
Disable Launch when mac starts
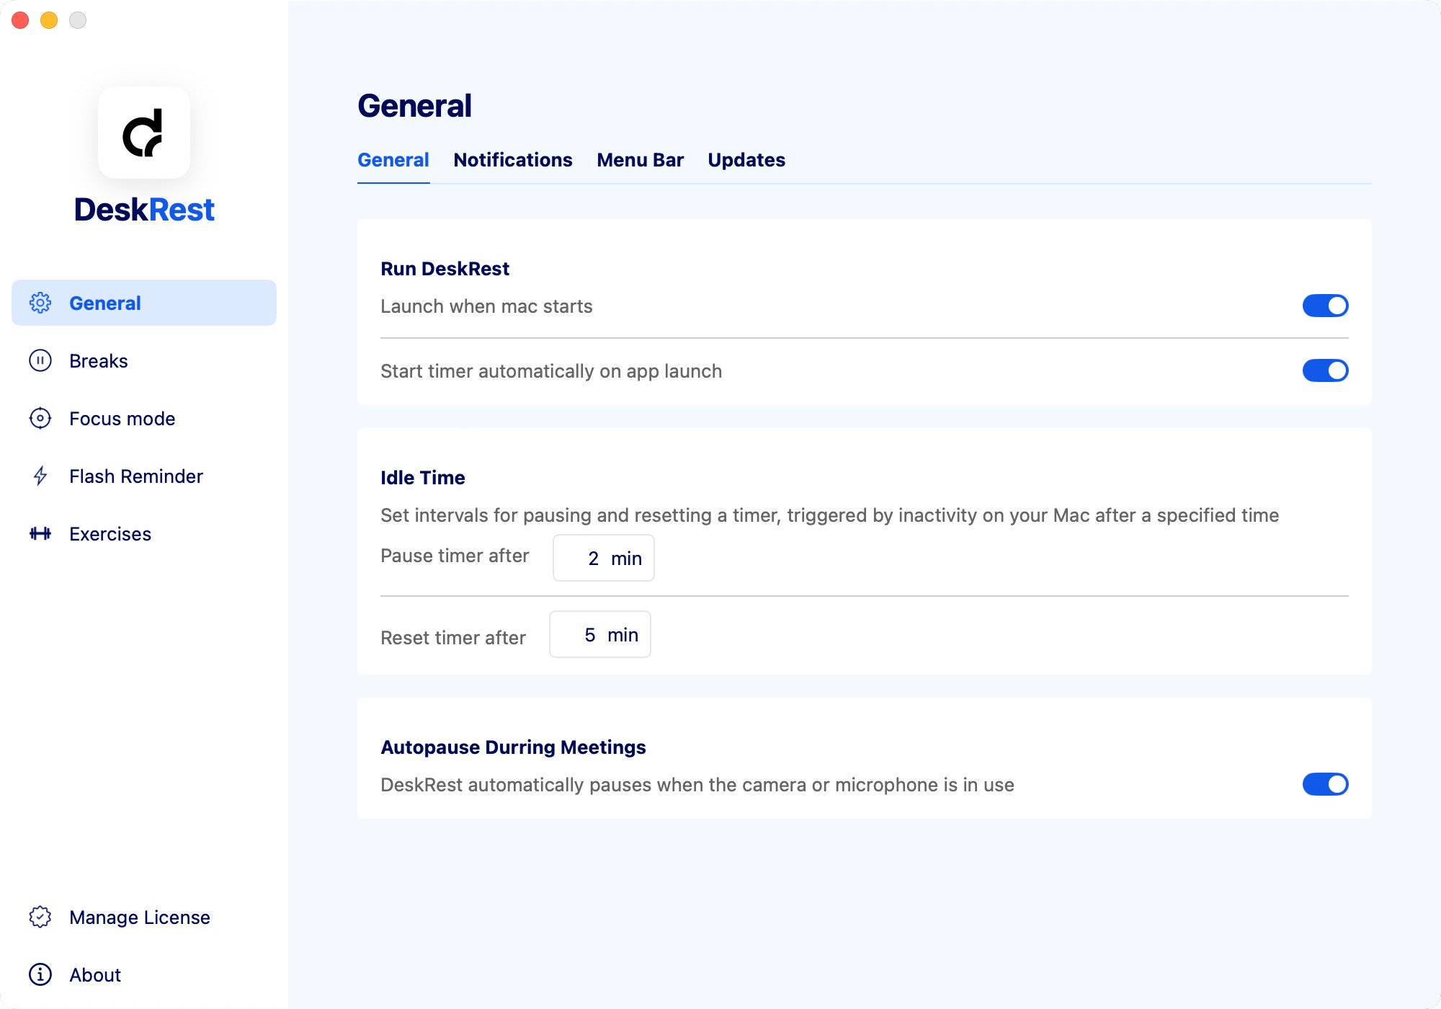tap(1325, 306)
